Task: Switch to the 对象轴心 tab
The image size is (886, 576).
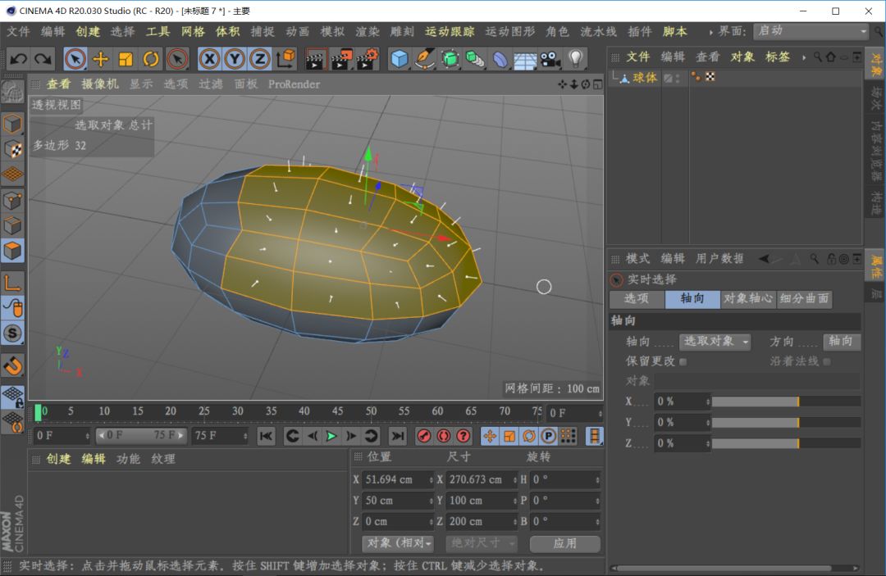Action: pyautogui.click(x=747, y=300)
